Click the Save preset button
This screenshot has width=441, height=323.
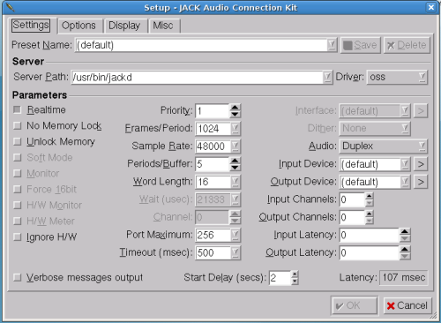pos(361,45)
